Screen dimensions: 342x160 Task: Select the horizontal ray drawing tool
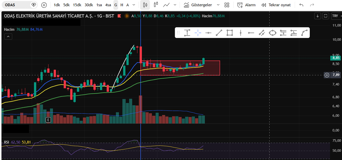[251, 33]
